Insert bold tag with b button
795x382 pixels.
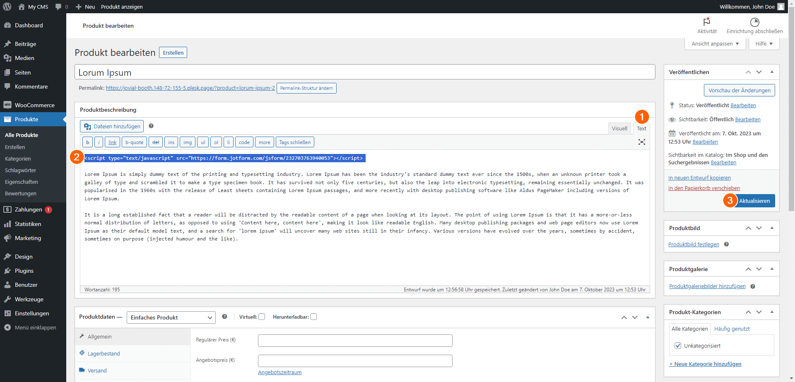tap(87, 142)
